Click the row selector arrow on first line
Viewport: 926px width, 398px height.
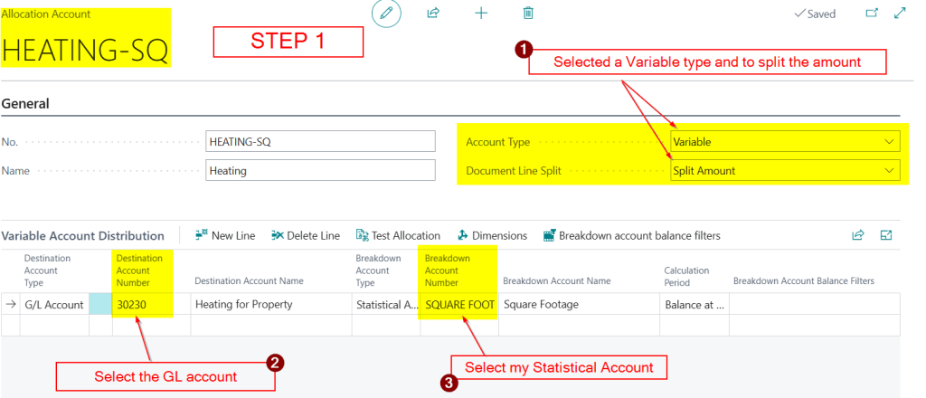click(x=11, y=304)
